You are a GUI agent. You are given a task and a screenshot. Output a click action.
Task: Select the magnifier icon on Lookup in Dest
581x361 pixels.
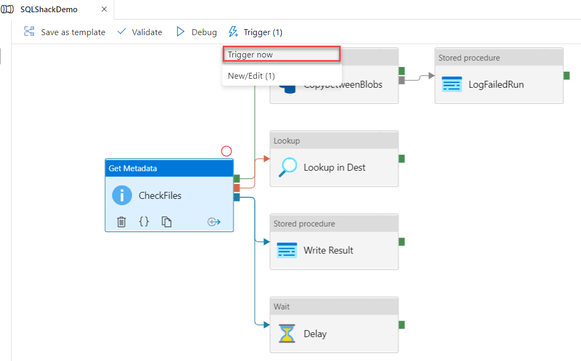pos(287,167)
